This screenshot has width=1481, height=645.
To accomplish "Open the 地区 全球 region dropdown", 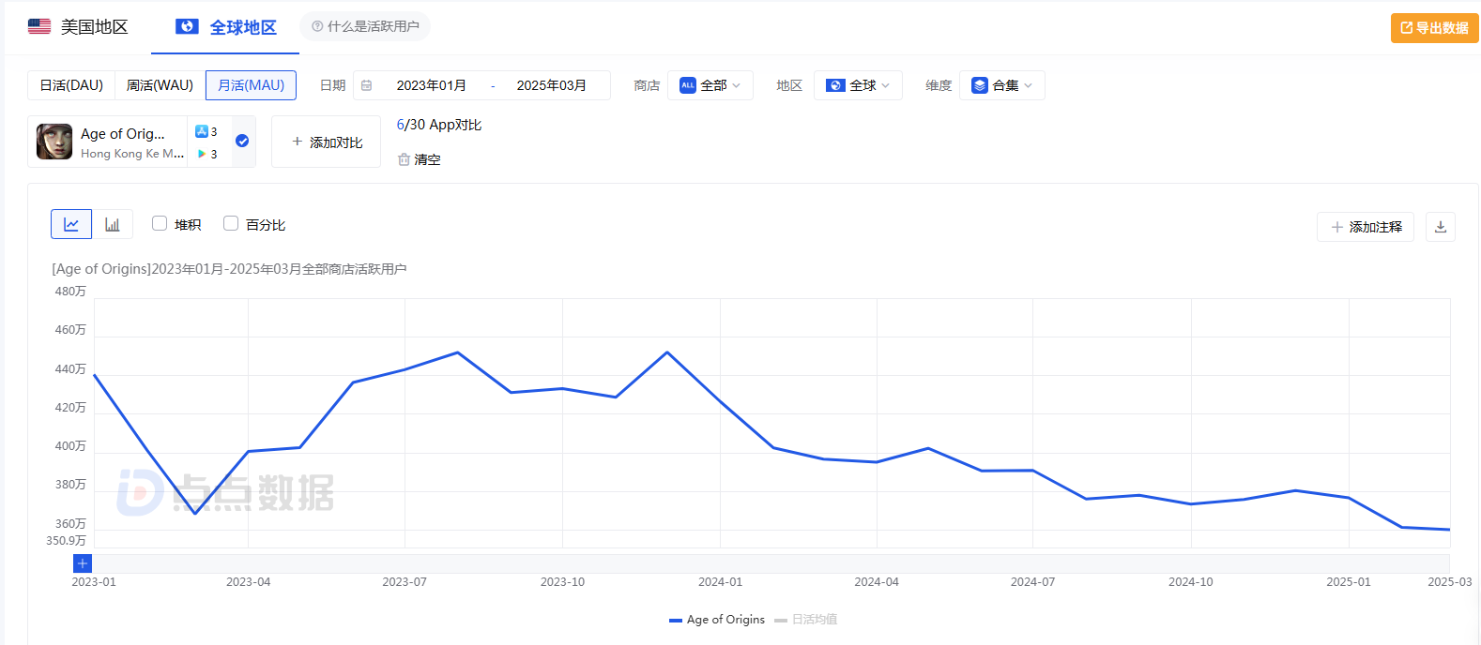I will pyautogui.click(x=858, y=85).
